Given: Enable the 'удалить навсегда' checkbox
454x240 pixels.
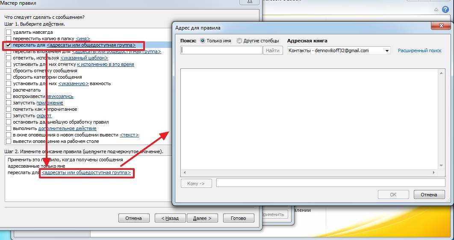Looking at the screenshot, I should [9, 32].
